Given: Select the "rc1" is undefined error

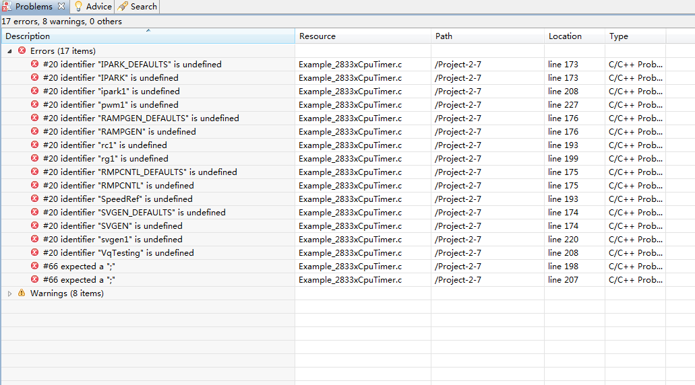Looking at the screenshot, I should click(x=105, y=145).
